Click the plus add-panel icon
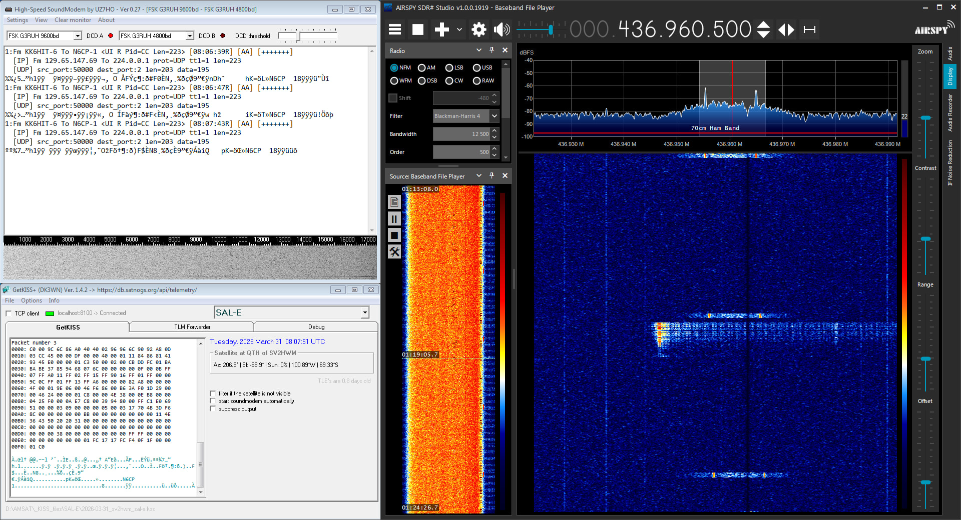961x520 pixels. 441,29
